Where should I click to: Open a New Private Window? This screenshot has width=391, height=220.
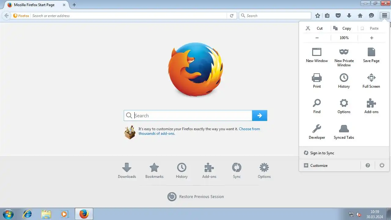344,57
